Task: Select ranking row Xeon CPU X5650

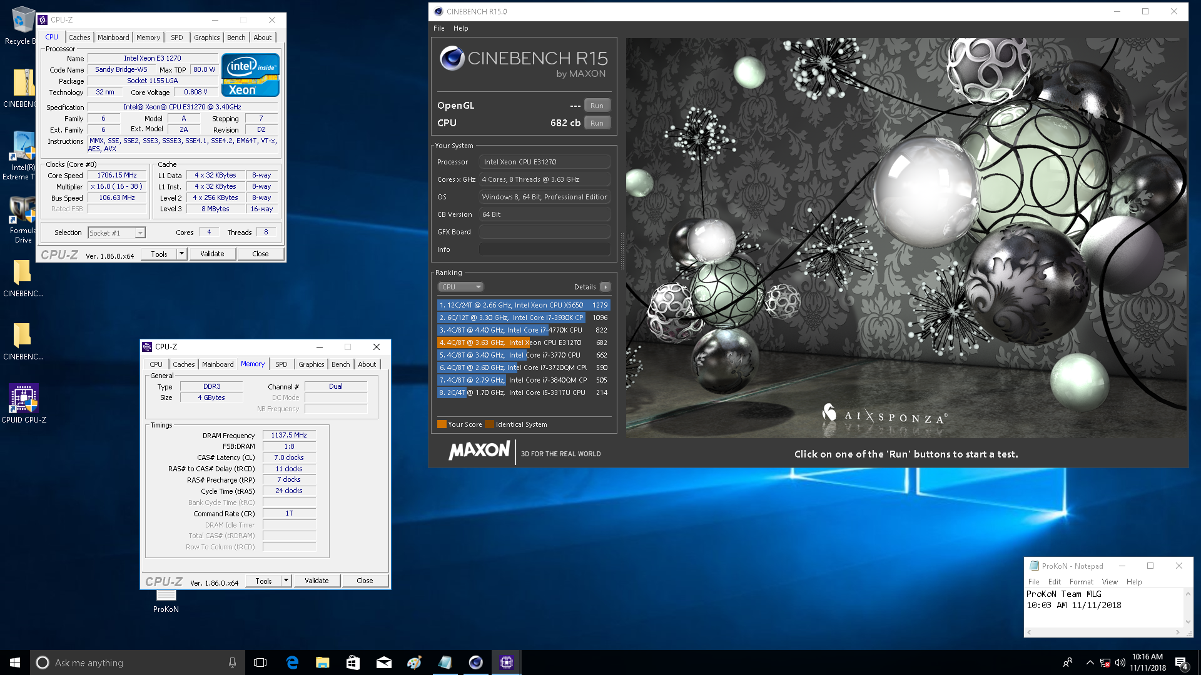Action: [524, 305]
